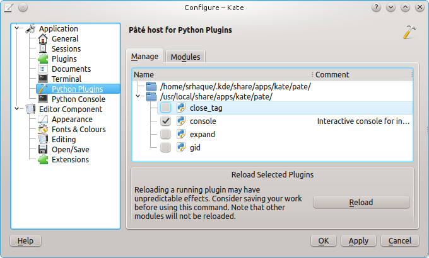Click the folder icon for /usr/local path

click(x=151, y=97)
